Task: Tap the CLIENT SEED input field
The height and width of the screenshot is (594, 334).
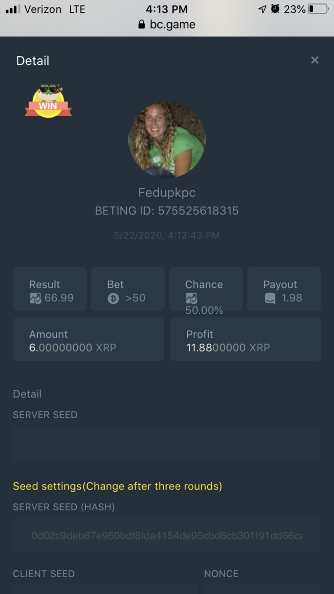Action: [x=105, y=589]
